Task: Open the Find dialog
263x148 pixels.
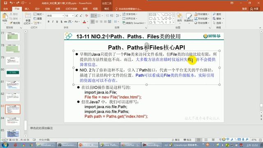Action: [217, 14]
